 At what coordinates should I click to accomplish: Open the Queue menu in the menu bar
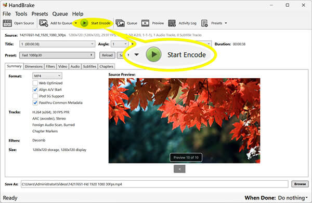60,14
